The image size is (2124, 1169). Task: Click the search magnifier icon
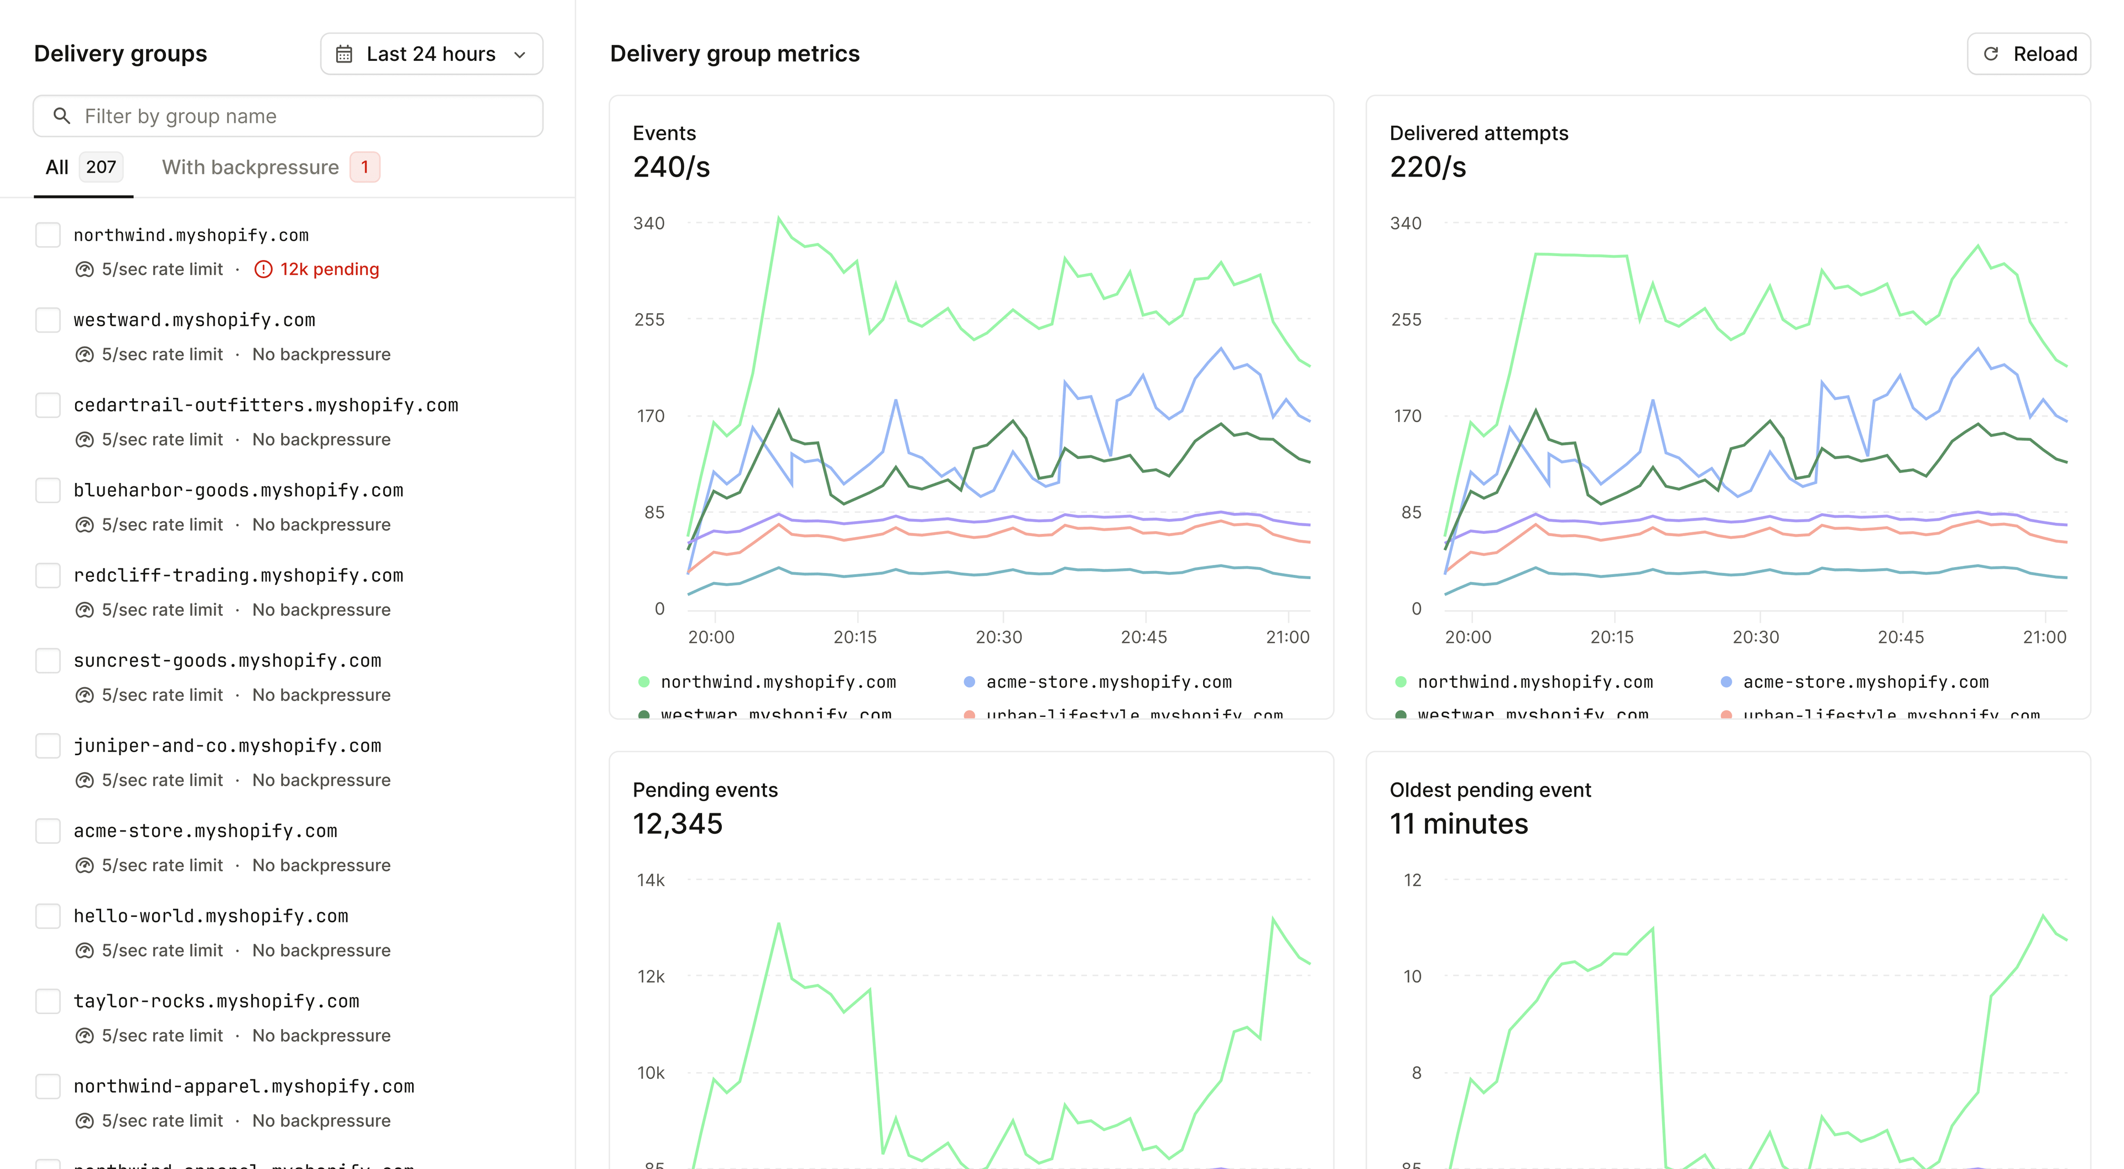pos(62,116)
